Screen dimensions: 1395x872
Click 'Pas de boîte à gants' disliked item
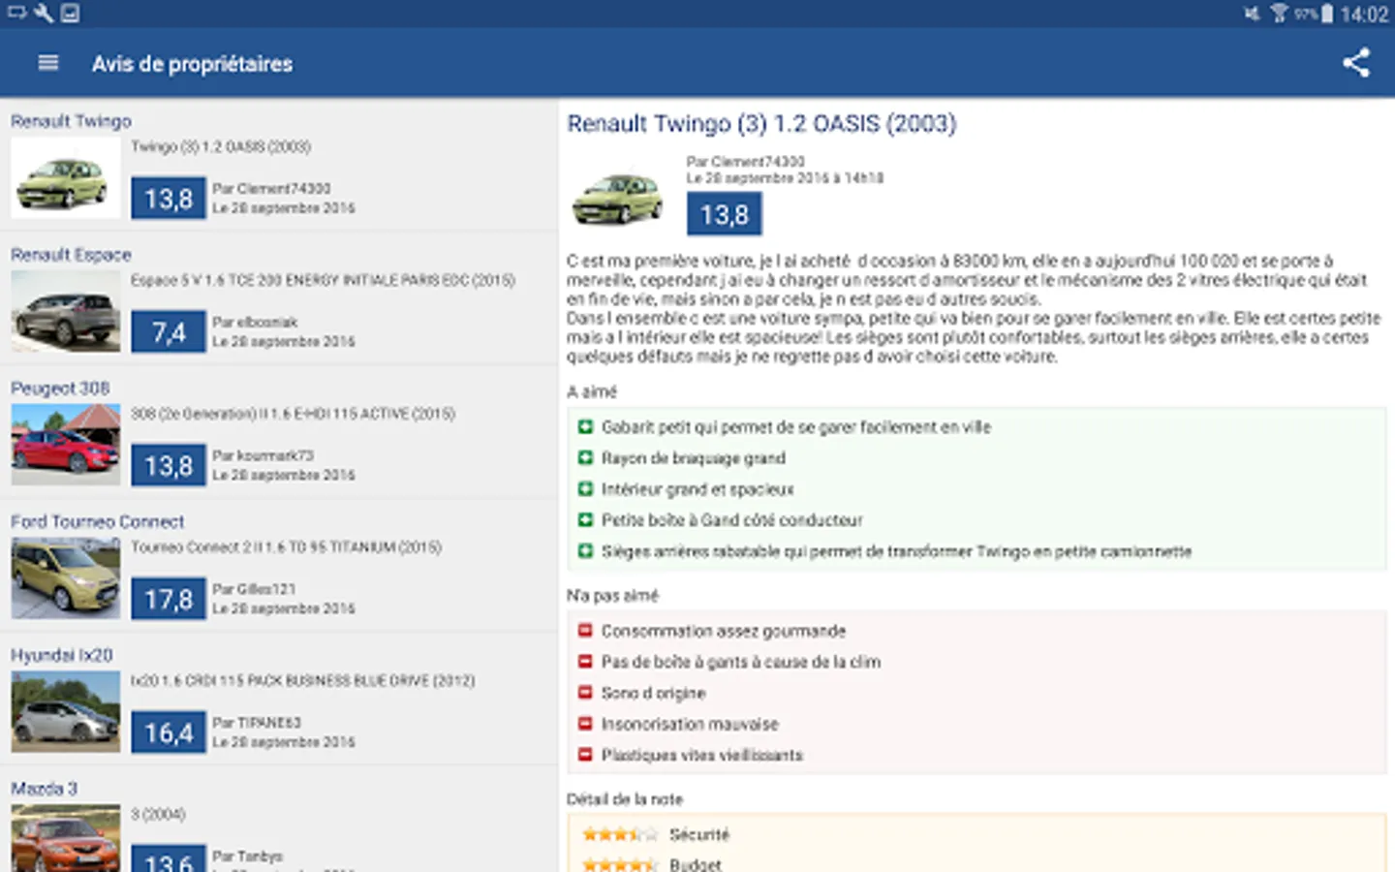pos(741,662)
